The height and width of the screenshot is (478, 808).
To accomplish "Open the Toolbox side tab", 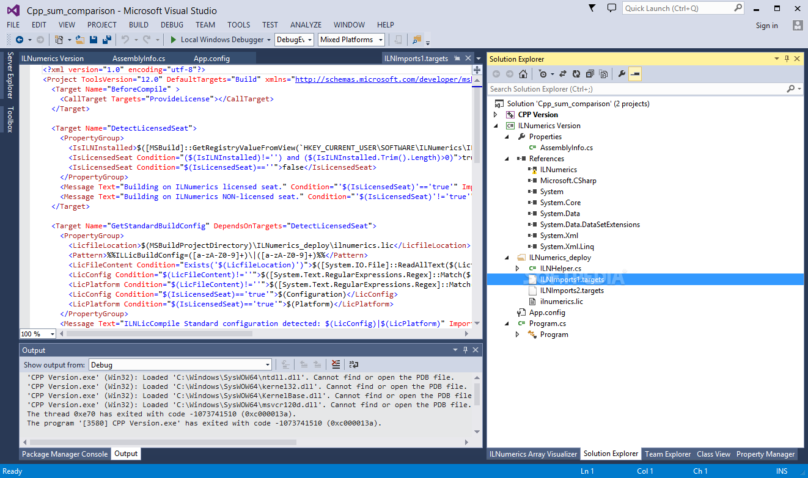I will (x=10, y=120).
